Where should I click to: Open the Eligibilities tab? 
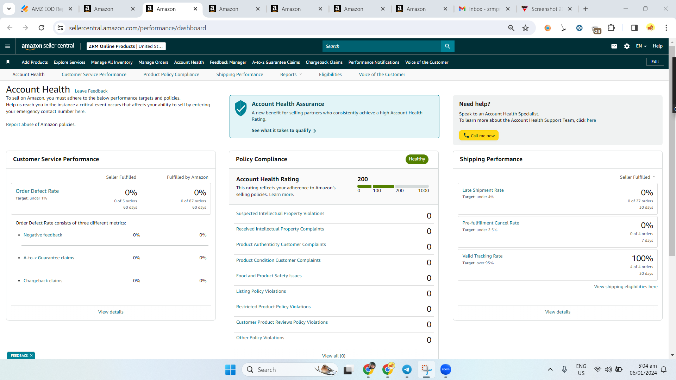coord(330,75)
